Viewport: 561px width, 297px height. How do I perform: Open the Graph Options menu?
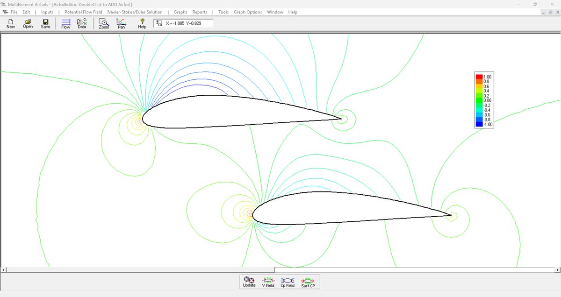click(248, 12)
